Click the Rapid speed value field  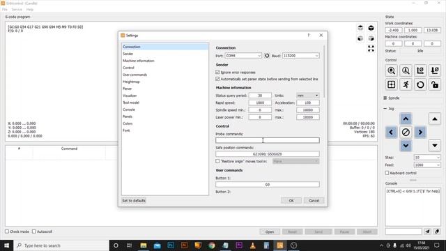coord(260,102)
